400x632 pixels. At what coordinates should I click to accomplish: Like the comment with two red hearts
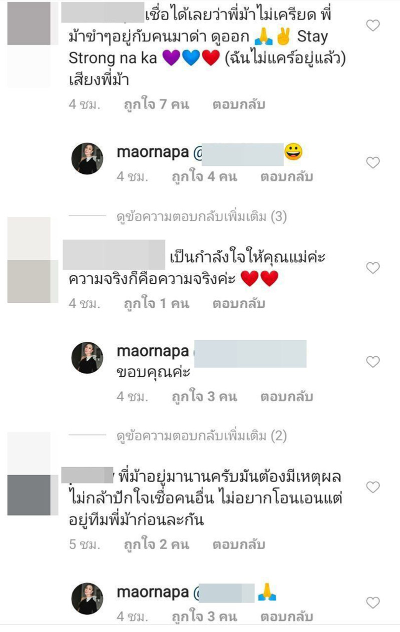coord(373,268)
